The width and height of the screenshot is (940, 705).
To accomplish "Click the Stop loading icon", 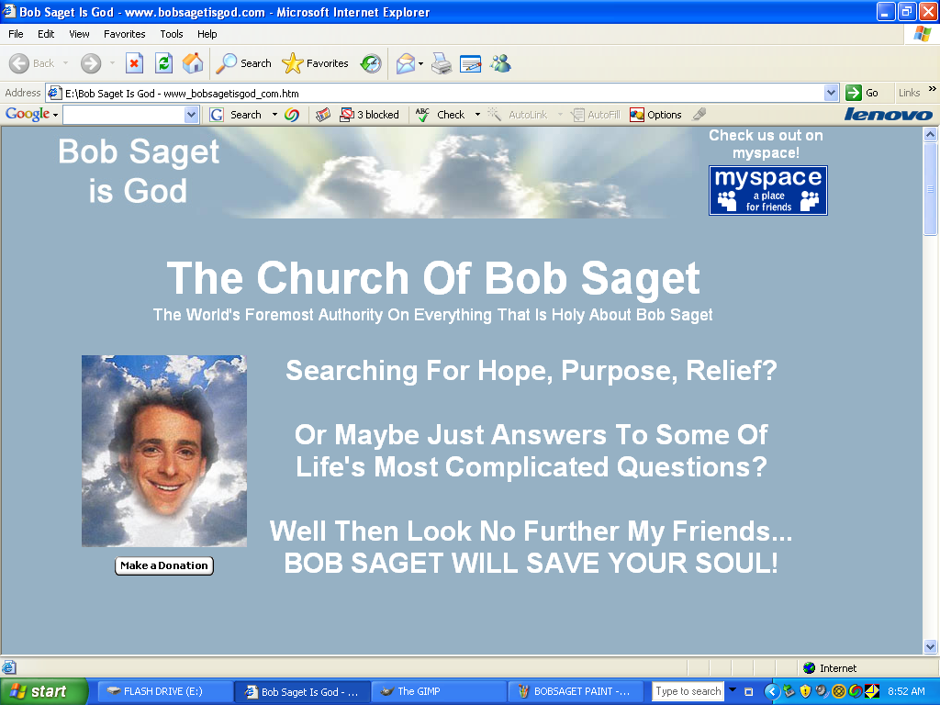I will [134, 63].
